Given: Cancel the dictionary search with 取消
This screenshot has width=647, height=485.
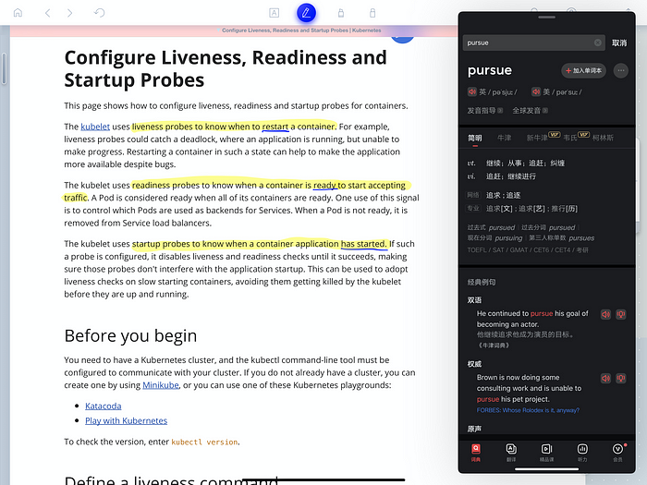Looking at the screenshot, I should click(x=619, y=42).
